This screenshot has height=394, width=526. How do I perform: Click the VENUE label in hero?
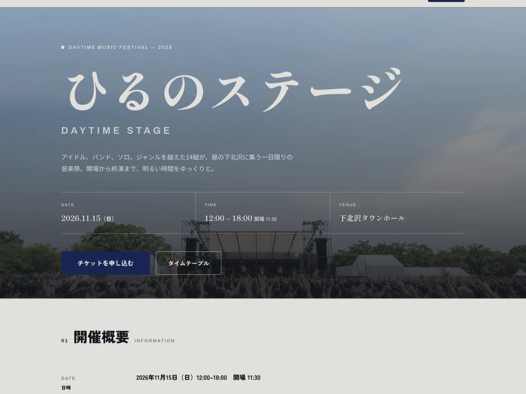[347, 205]
